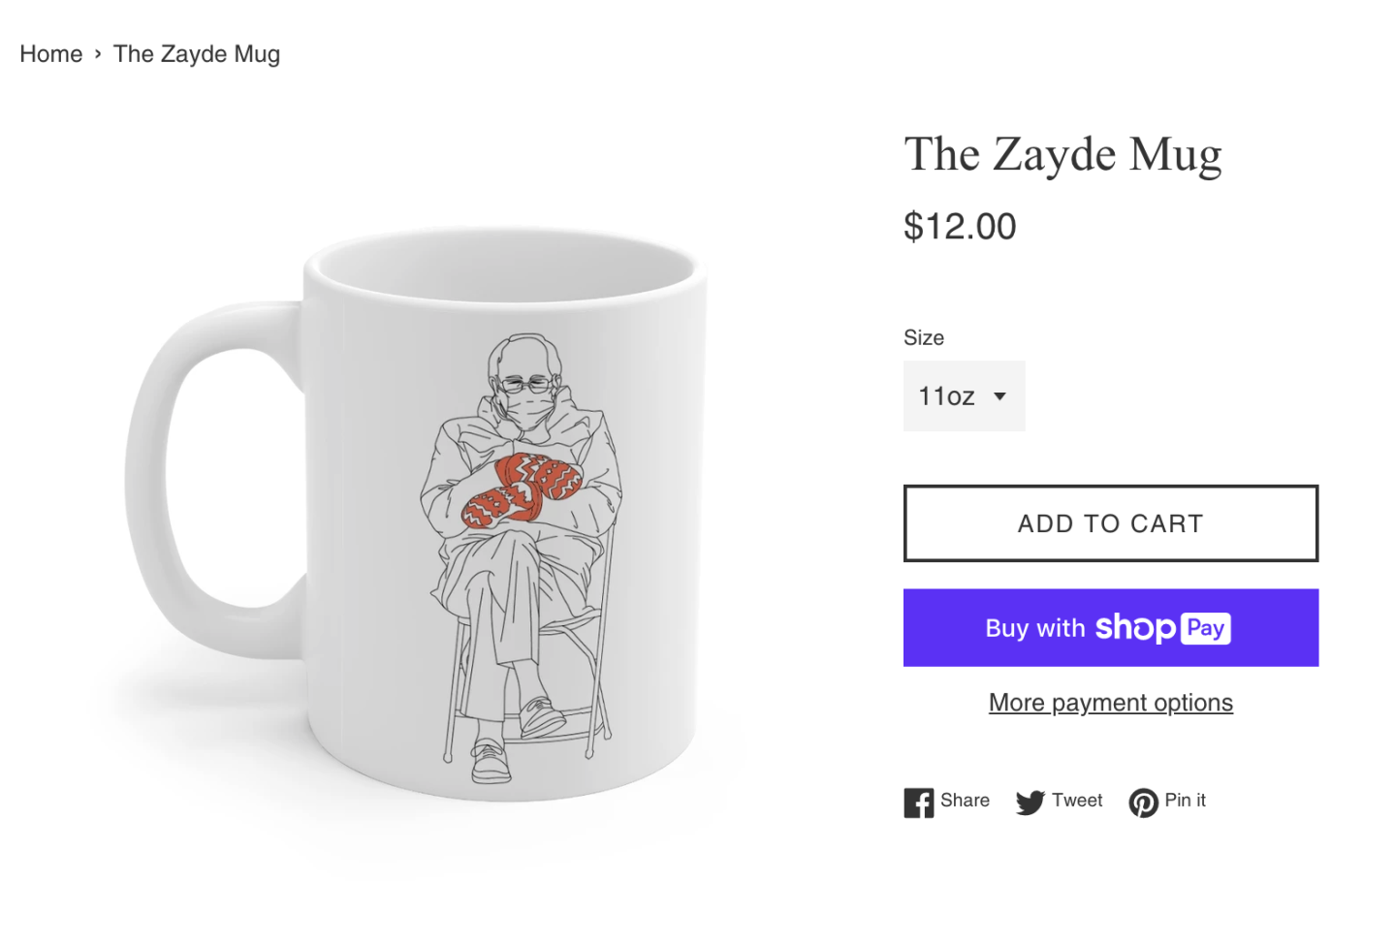
Task: Click the breadcrumb chevron separator after Home
Action: (98, 54)
